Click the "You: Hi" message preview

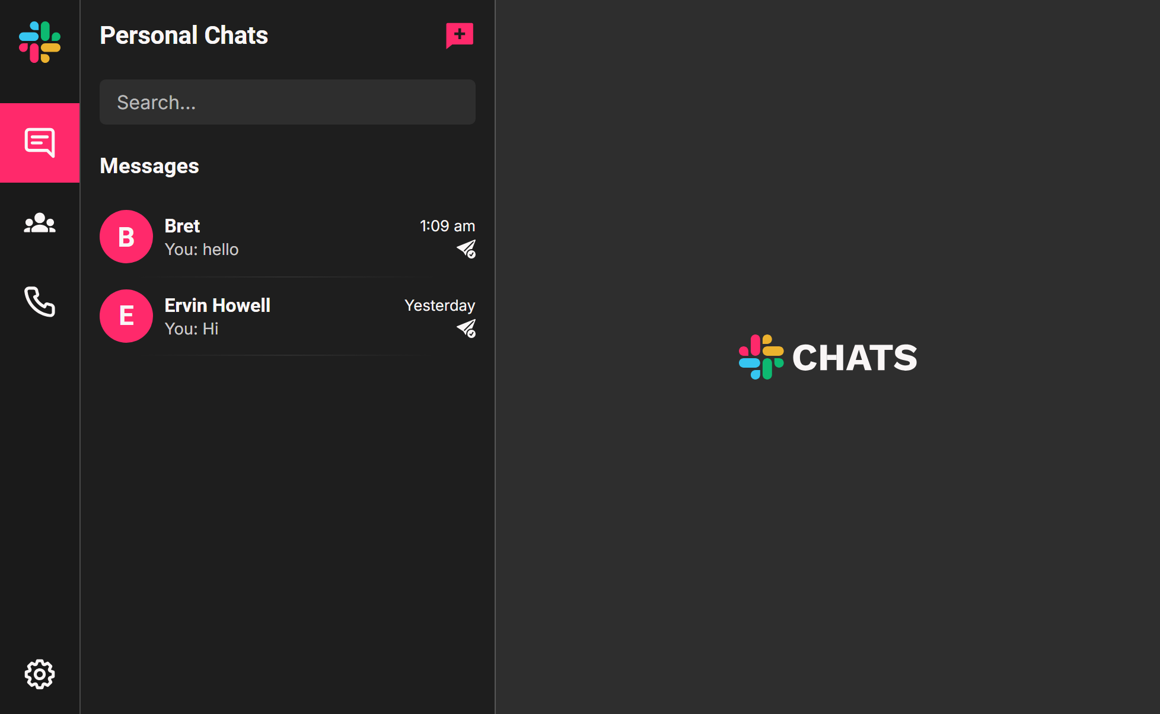(x=192, y=329)
